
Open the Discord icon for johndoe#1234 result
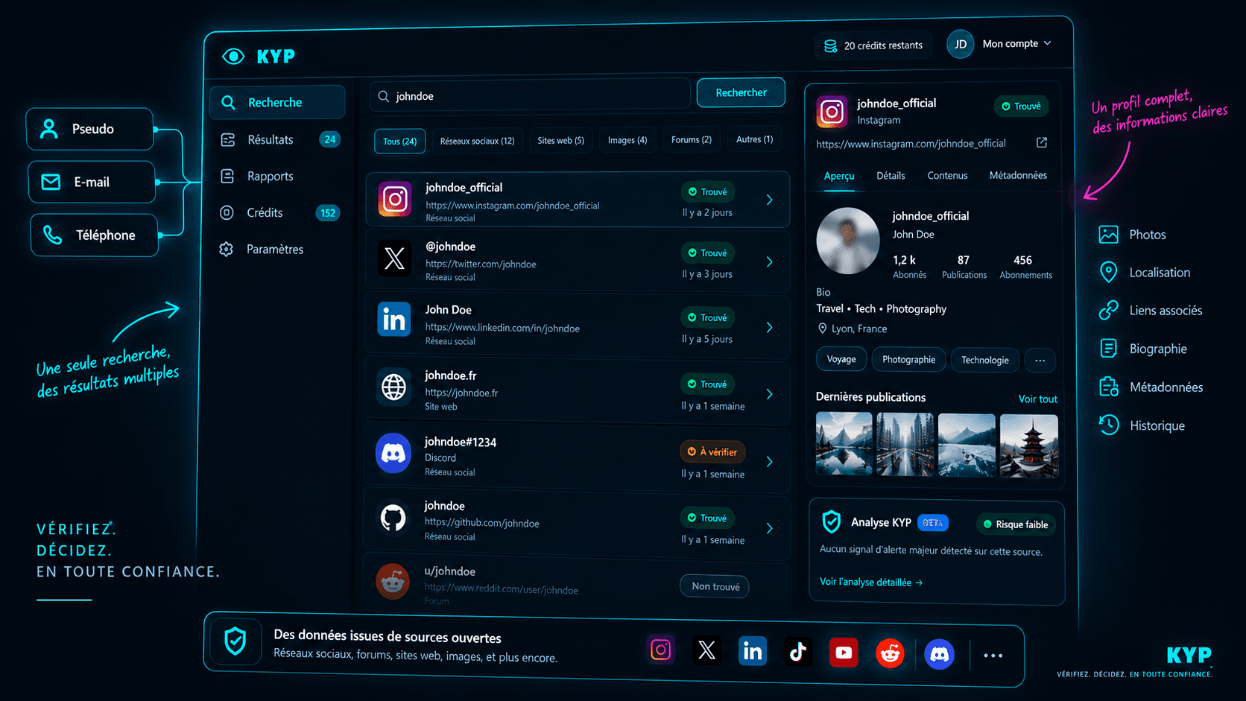(393, 453)
